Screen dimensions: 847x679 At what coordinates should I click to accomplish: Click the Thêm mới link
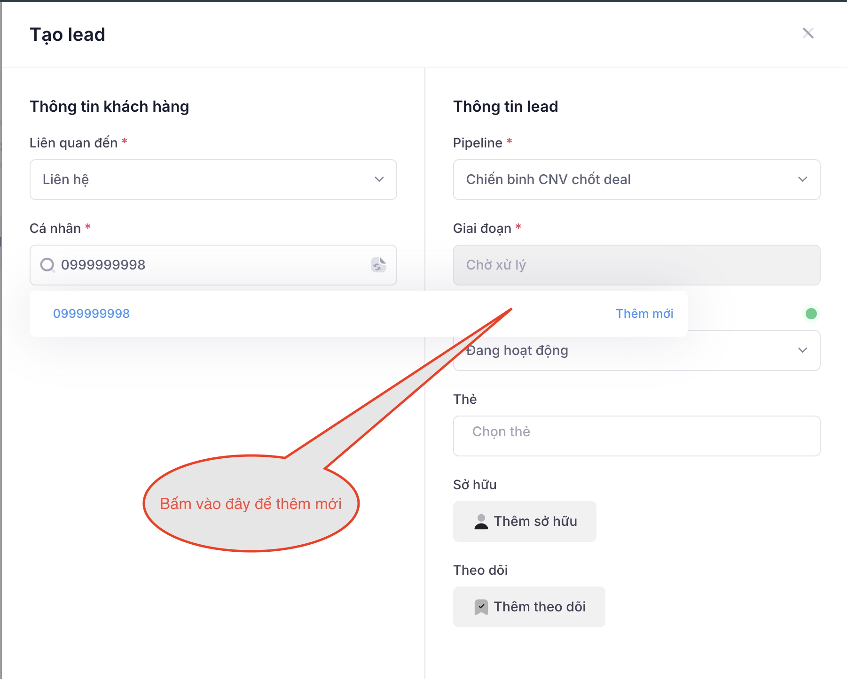[x=644, y=314]
